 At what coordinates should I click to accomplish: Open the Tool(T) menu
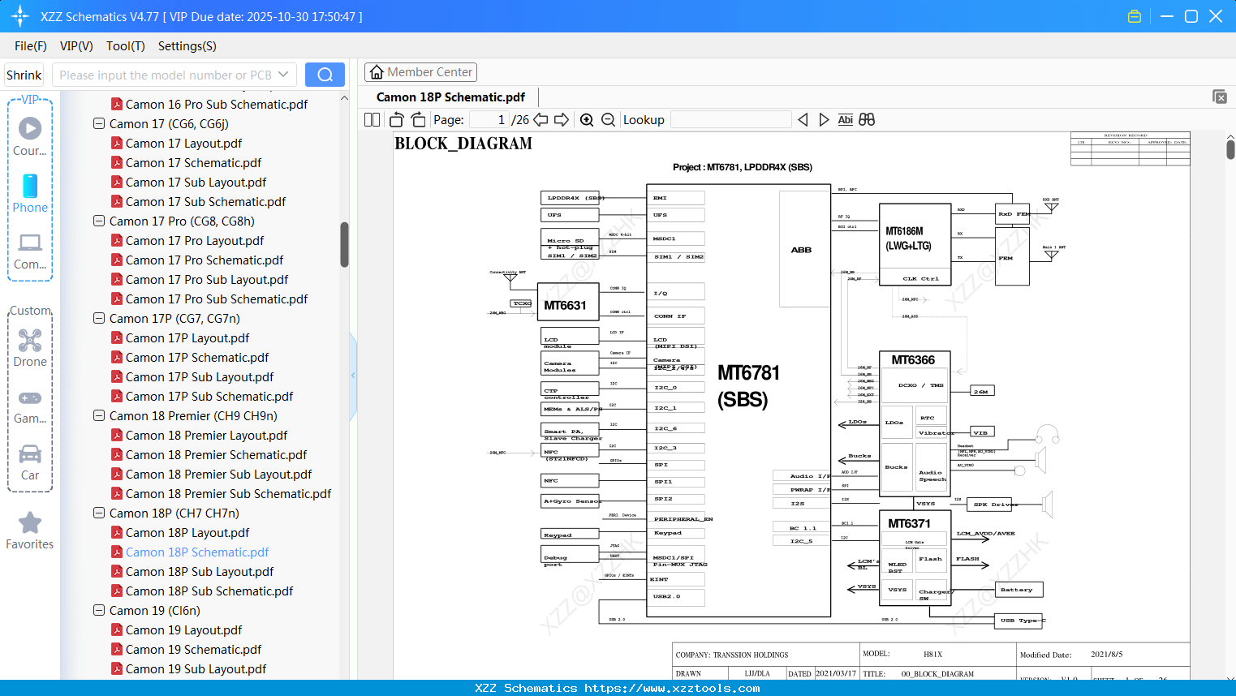pos(125,46)
